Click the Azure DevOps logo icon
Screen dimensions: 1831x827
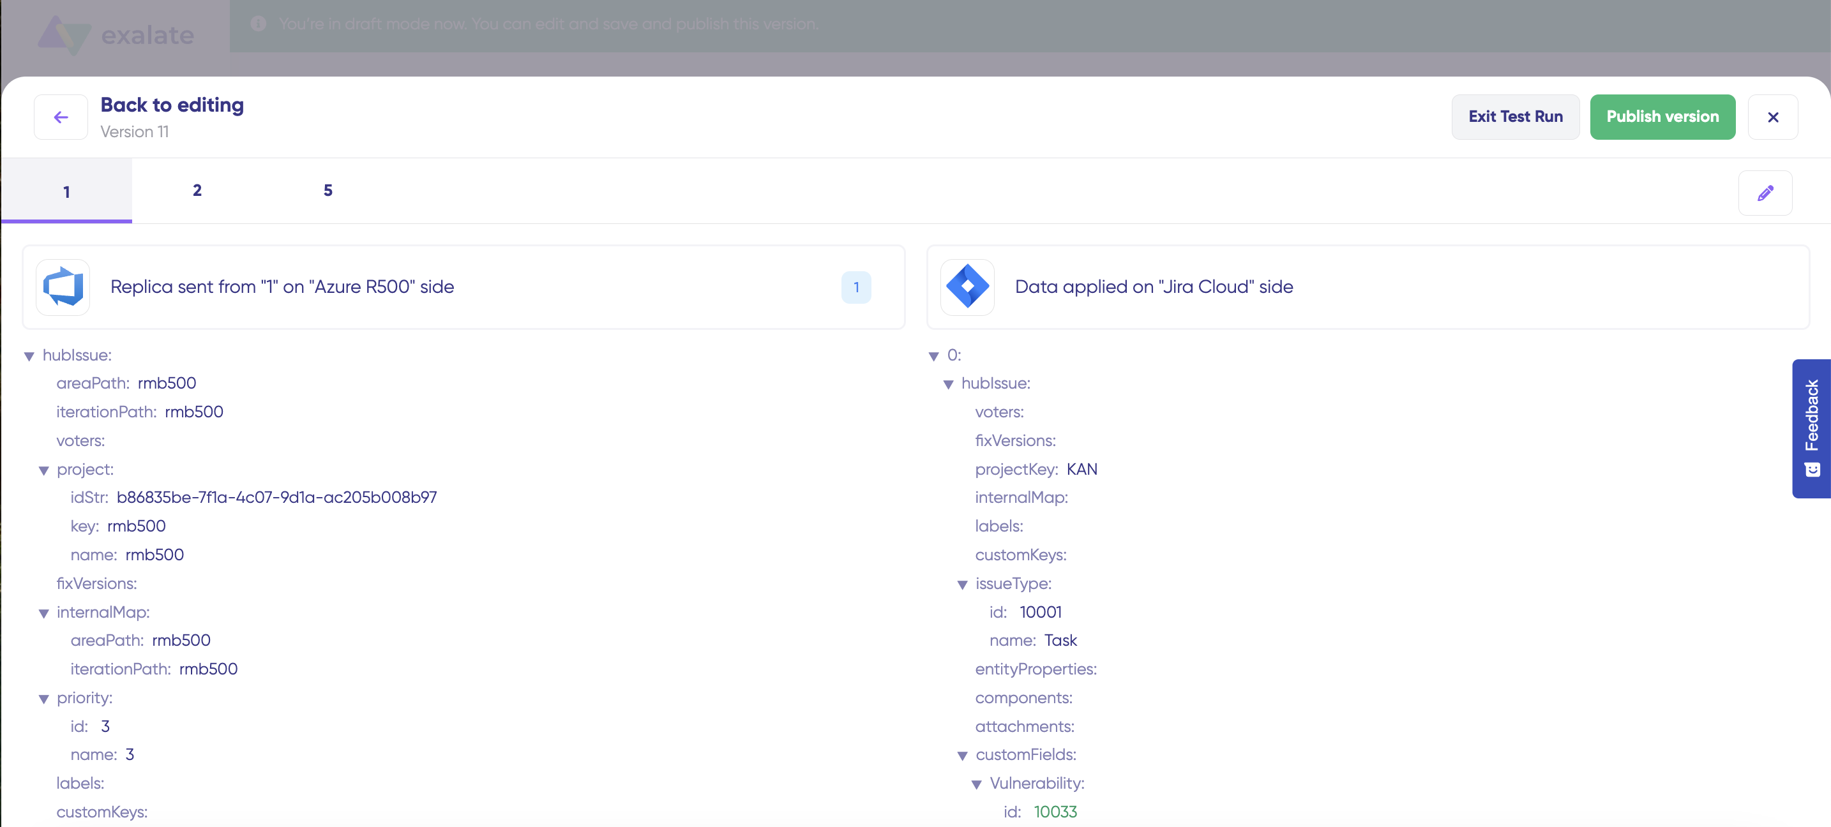[63, 287]
